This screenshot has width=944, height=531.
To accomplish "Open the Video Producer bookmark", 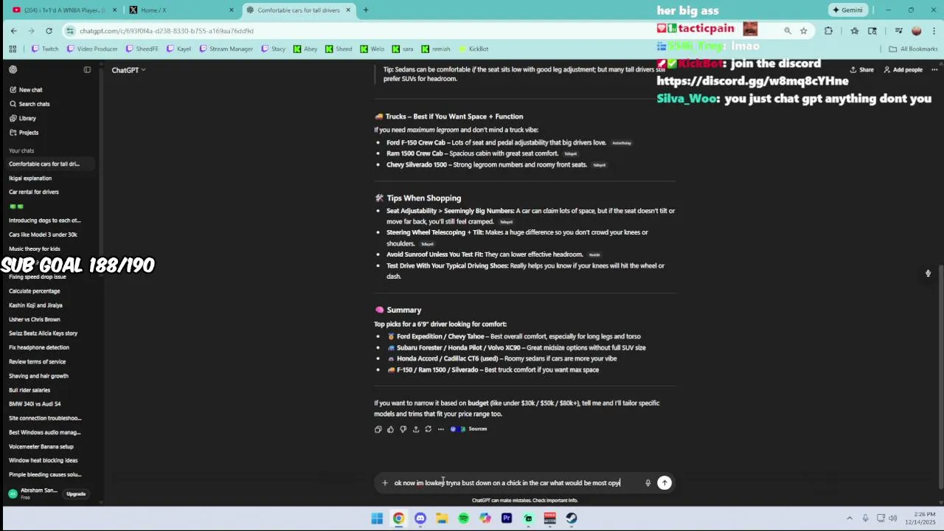I will [92, 49].
